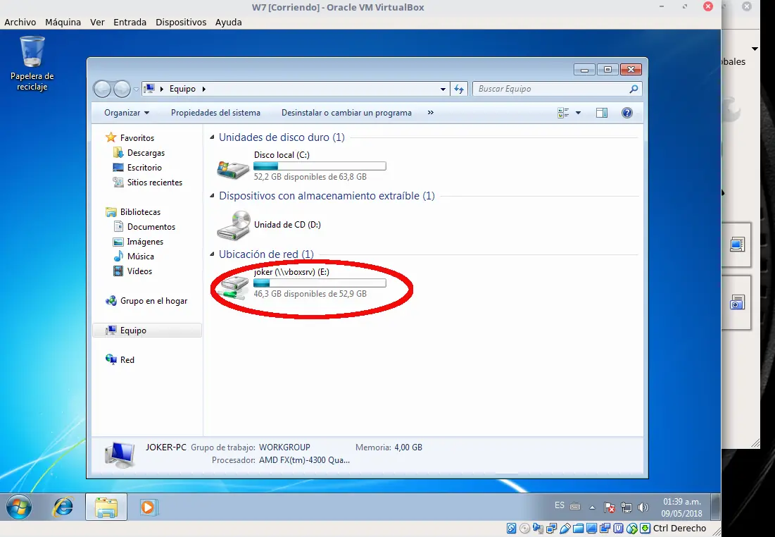The width and height of the screenshot is (775, 537).
Task: Collapse the Ubicación de red group
Action: pos(212,254)
